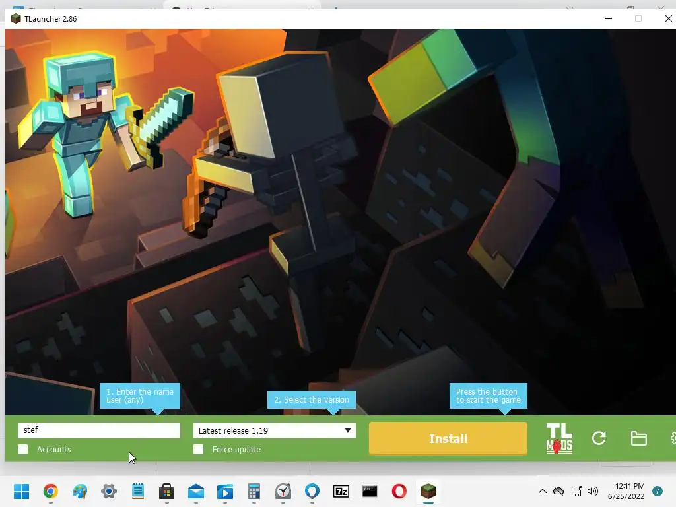Image resolution: width=676 pixels, height=507 pixels.
Task: Open Windows Settings from taskbar
Action: 109,491
